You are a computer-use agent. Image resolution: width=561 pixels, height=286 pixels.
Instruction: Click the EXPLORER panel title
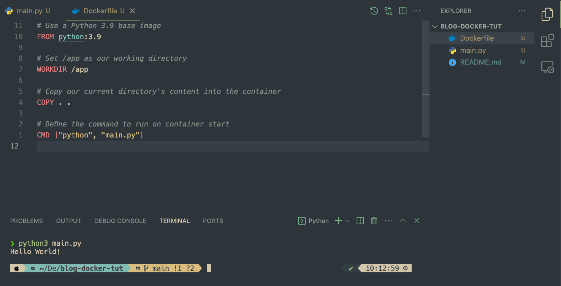(x=456, y=11)
